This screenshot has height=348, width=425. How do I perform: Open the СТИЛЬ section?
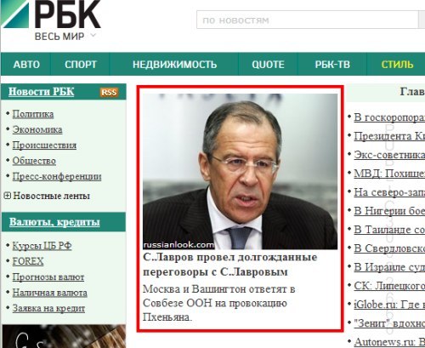[x=397, y=65]
